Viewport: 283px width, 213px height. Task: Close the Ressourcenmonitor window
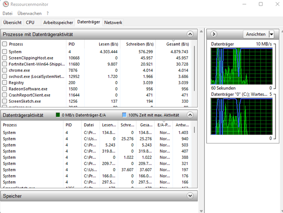coord(277,4)
